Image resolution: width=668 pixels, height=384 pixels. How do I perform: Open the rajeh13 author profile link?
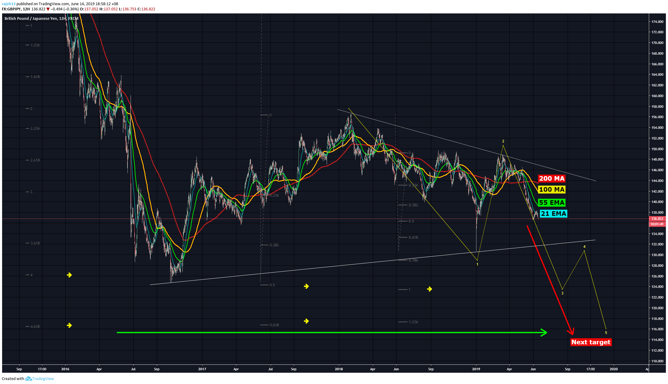point(9,4)
